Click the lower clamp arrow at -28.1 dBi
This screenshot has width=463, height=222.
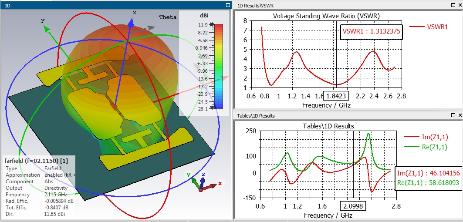tap(212, 109)
